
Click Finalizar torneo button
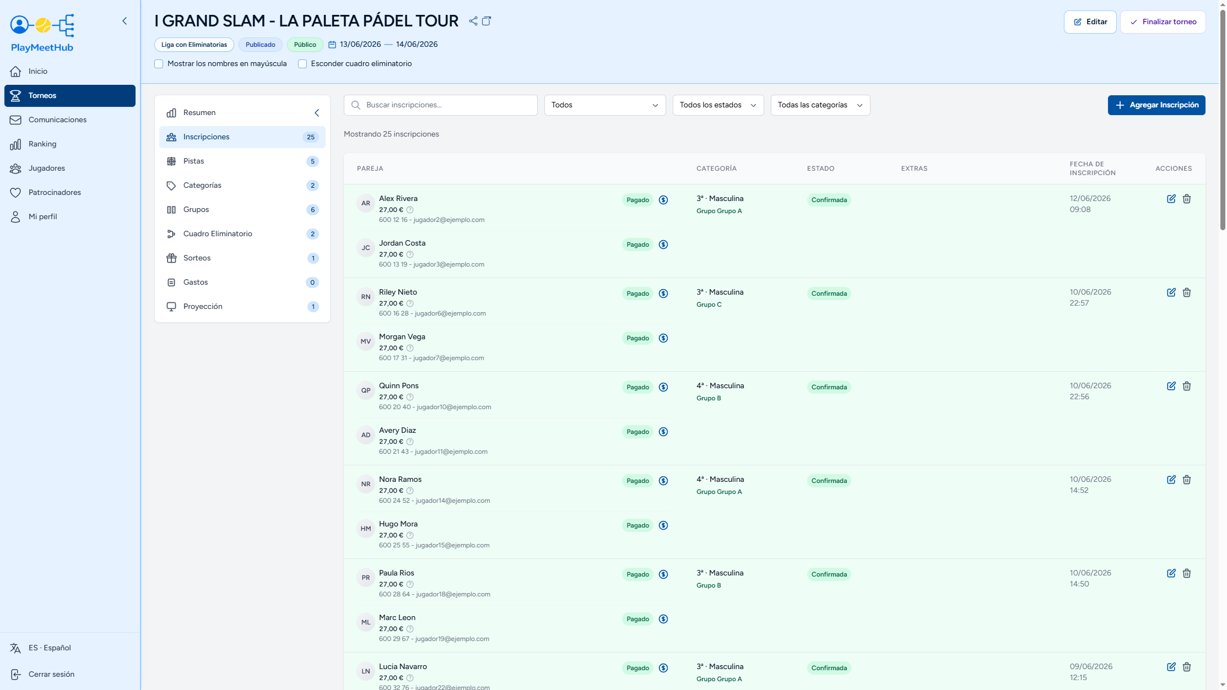coord(1163,22)
